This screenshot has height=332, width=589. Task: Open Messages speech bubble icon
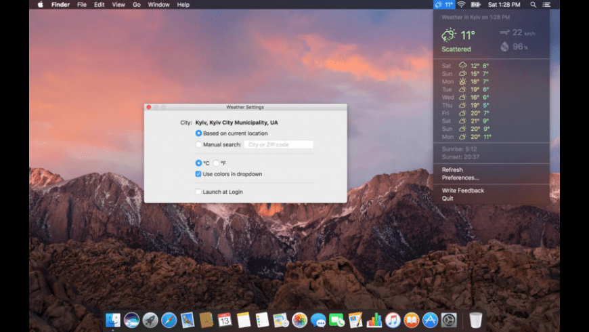[318, 320]
